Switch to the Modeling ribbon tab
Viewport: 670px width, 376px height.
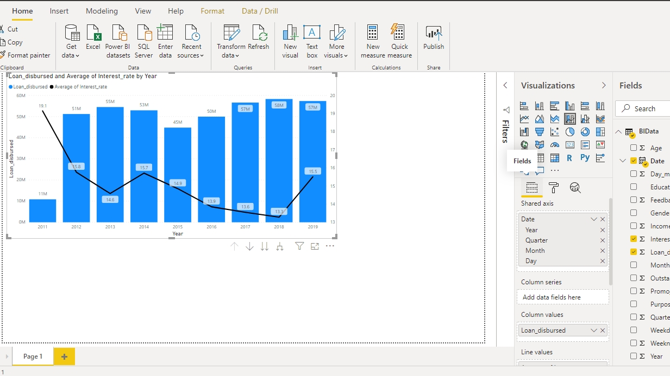102,11
